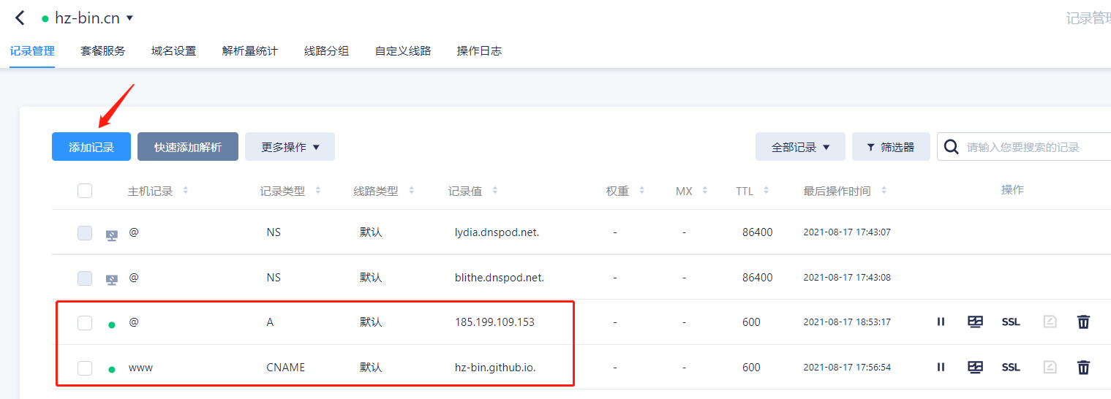Select the lydia.dnspod.net. NS record checkbox
1111x399 pixels.
click(85, 233)
